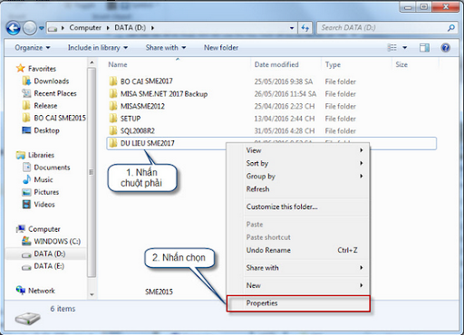Select the MISASME2012 folder icon
The image size is (464, 335).
pos(113,106)
